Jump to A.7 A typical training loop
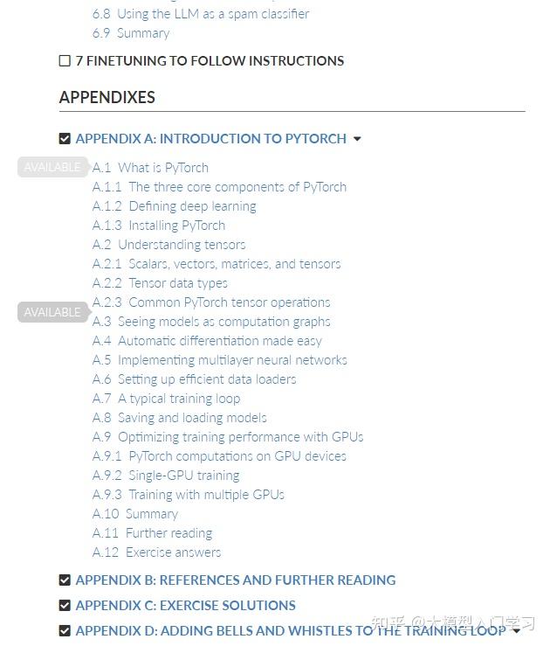Image resolution: width=550 pixels, height=646 pixels. click(166, 399)
